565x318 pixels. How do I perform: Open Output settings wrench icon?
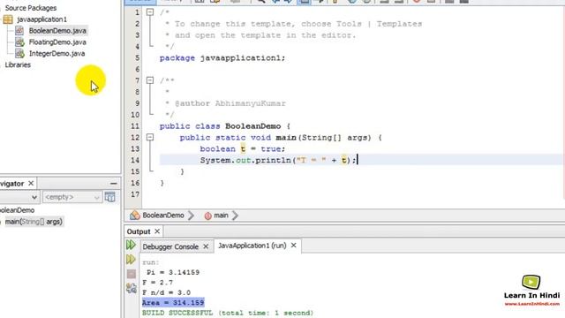[x=132, y=288]
